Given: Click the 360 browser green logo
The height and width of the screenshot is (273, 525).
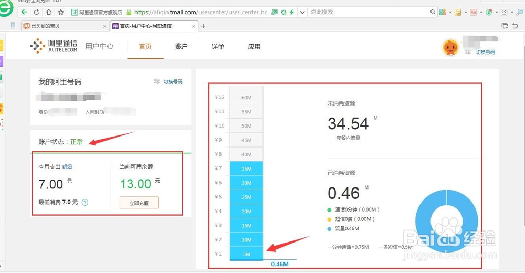Looking at the screenshot, I should point(5,9).
